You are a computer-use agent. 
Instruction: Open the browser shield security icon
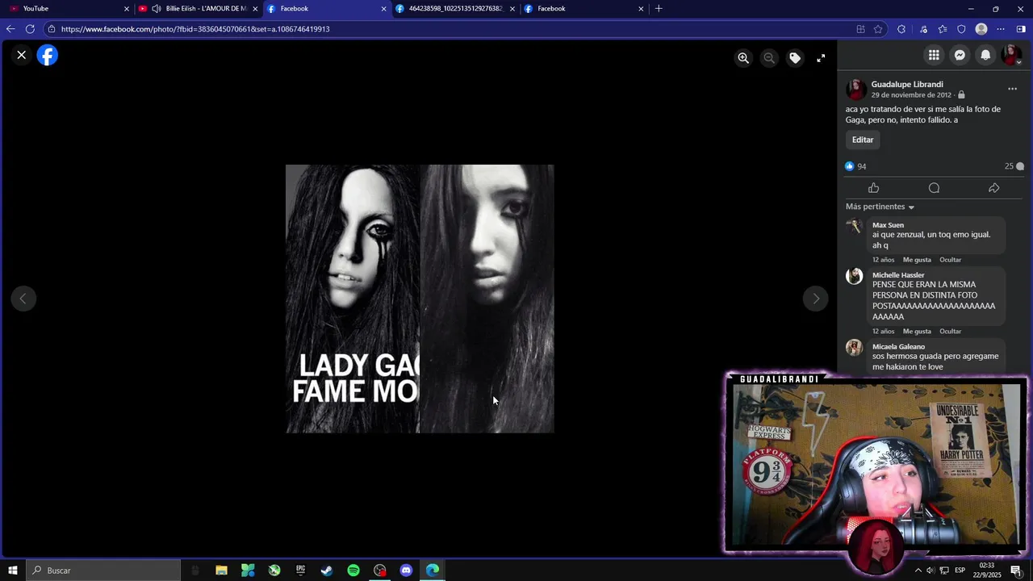pyautogui.click(x=961, y=29)
